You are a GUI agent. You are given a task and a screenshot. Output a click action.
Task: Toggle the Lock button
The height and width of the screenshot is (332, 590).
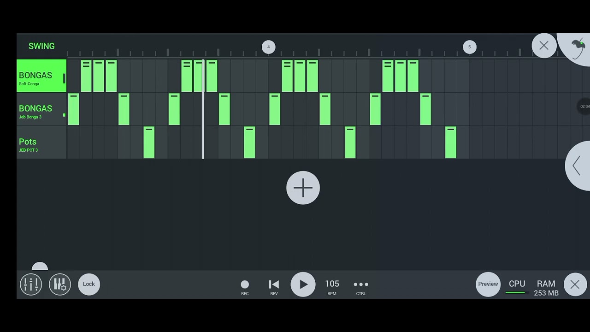tap(89, 284)
